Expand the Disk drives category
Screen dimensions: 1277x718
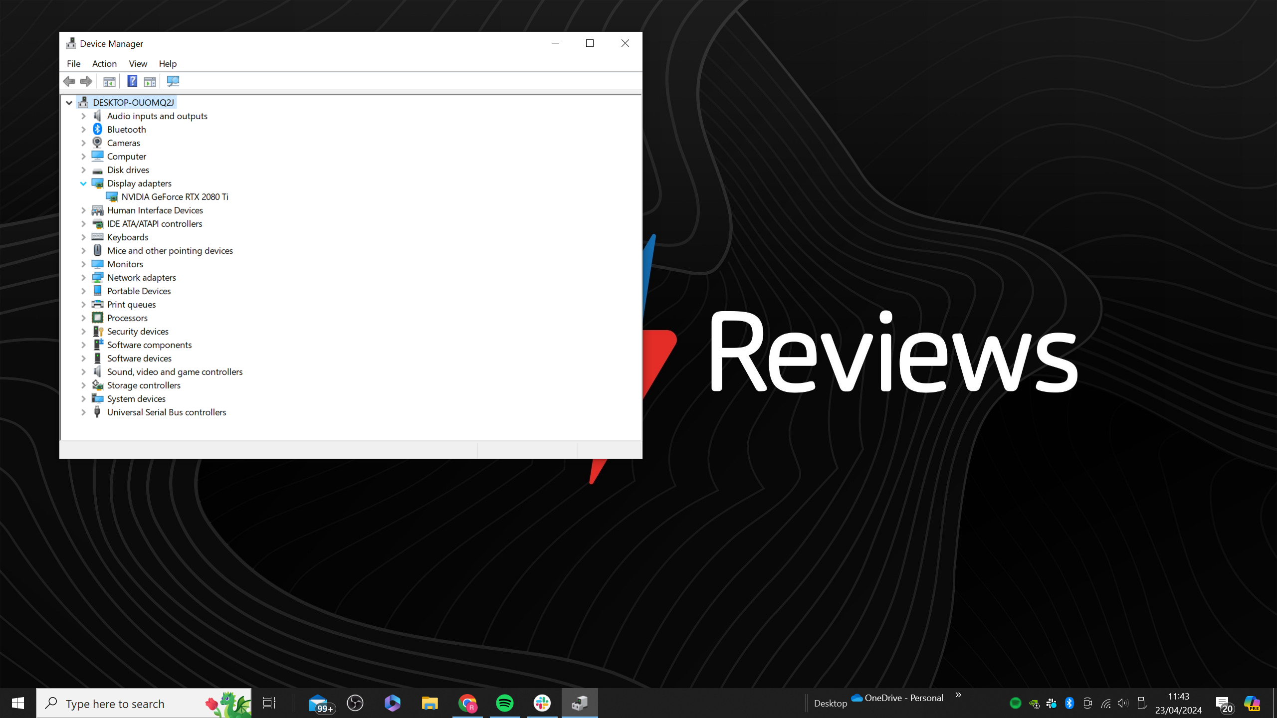pos(83,170)
